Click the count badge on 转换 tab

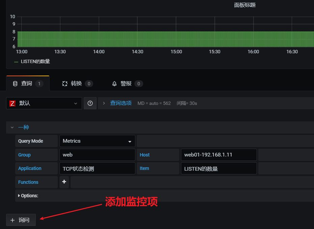[89, 84]
